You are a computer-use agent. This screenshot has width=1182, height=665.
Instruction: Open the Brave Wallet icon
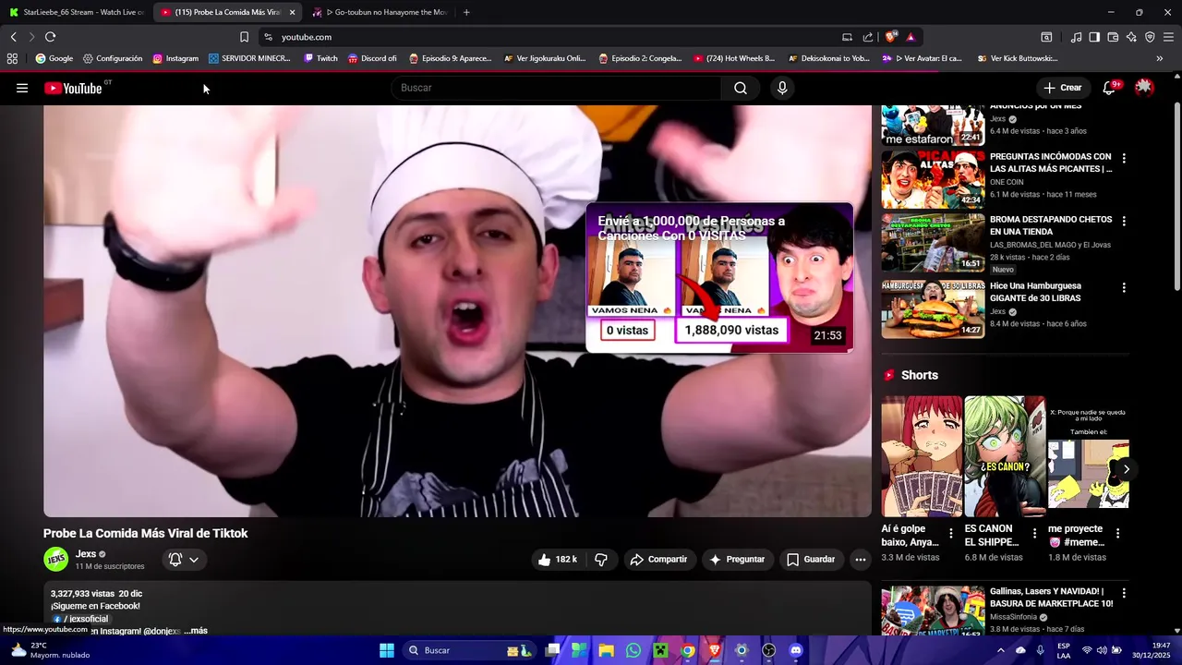[x=1113, y=37]
